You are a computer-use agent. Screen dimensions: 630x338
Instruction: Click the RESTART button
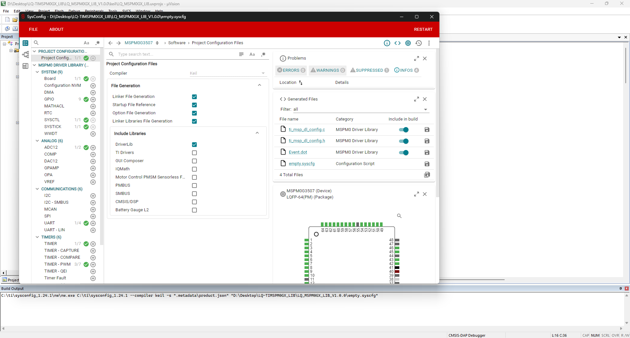(423, 29)
